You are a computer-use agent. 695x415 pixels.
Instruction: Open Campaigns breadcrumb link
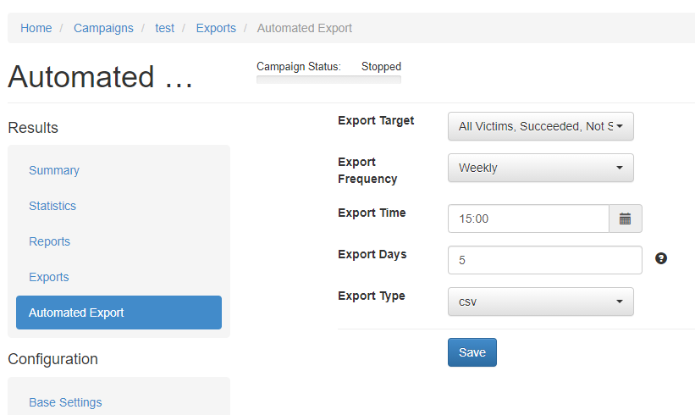[103, 29]
